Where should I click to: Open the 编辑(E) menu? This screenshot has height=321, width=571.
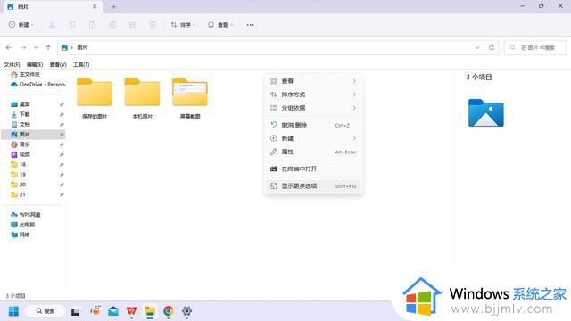click(x=35, y=64)
